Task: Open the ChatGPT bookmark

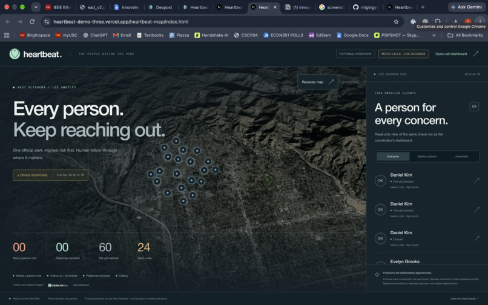Action: click(95, 35)
